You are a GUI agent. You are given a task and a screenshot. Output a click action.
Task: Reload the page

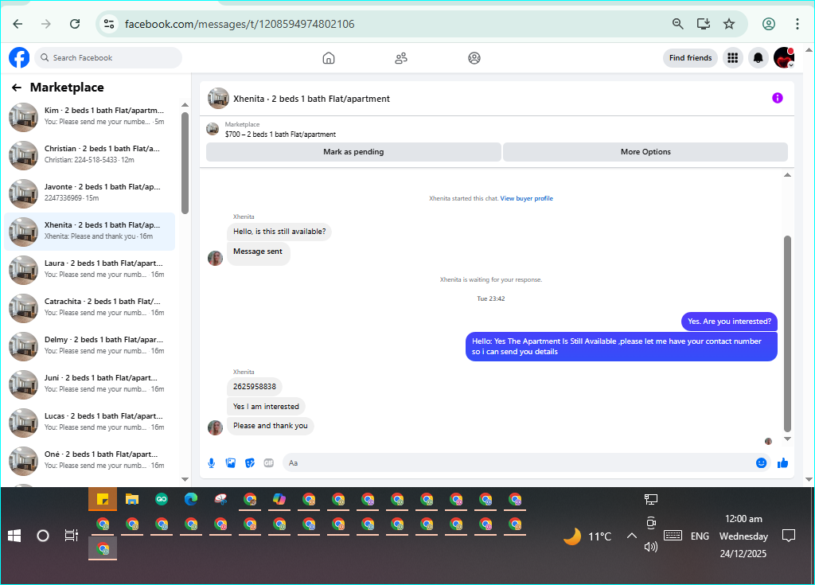(x=75, y=24)
